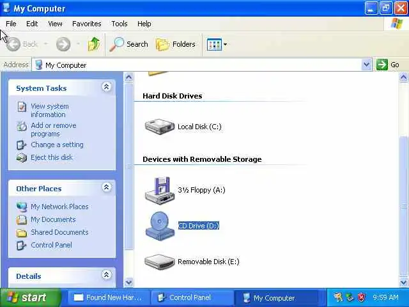Click the Forward navigation arrow
409x307 pixels.
(x=63, y=44)
